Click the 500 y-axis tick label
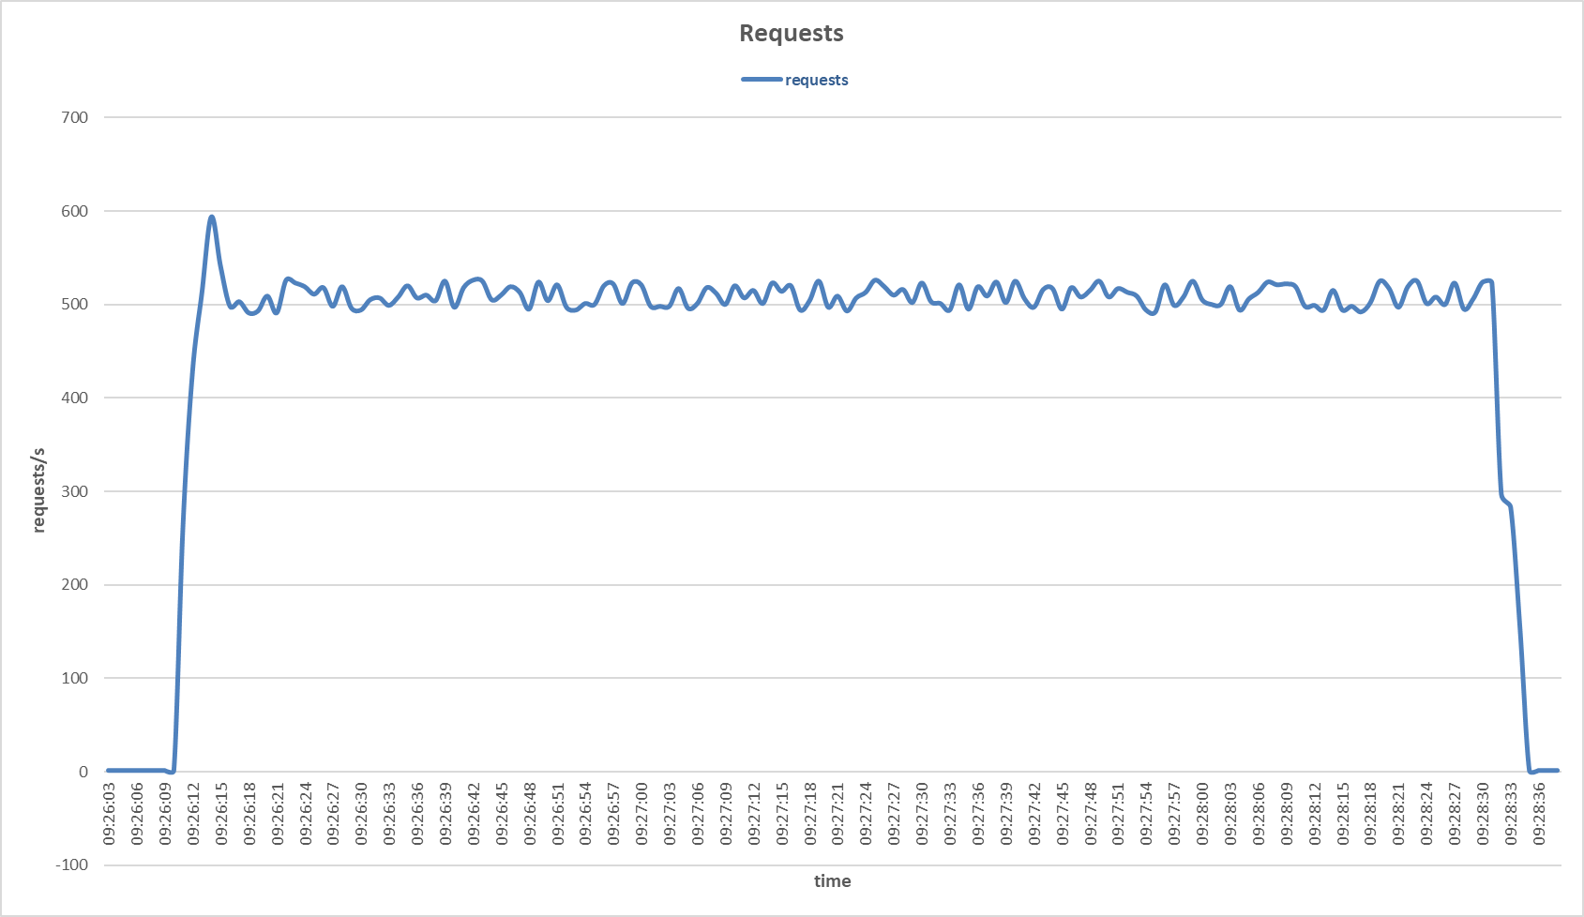1584x917 pixels. (x=73, y=305)
